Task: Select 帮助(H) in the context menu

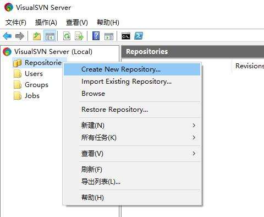Action: pyautogui.click(x=132, y=198)
